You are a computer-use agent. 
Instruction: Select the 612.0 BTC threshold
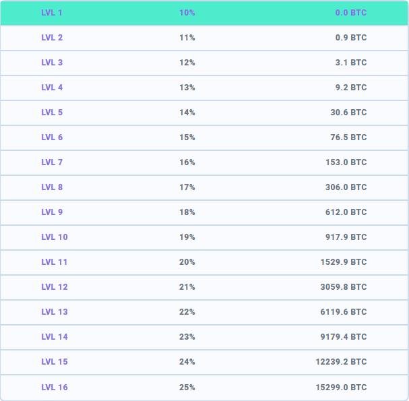346,212
